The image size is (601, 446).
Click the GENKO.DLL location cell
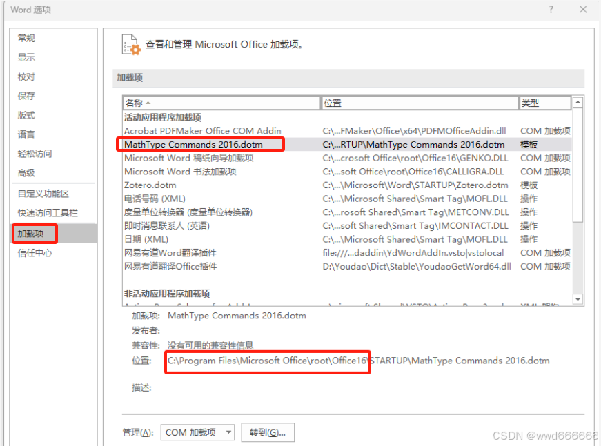point(415,158)
